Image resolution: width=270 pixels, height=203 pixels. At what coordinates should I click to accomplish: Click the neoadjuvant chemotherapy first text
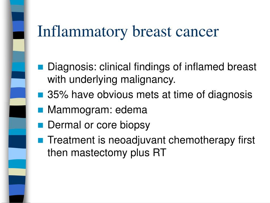181,140
